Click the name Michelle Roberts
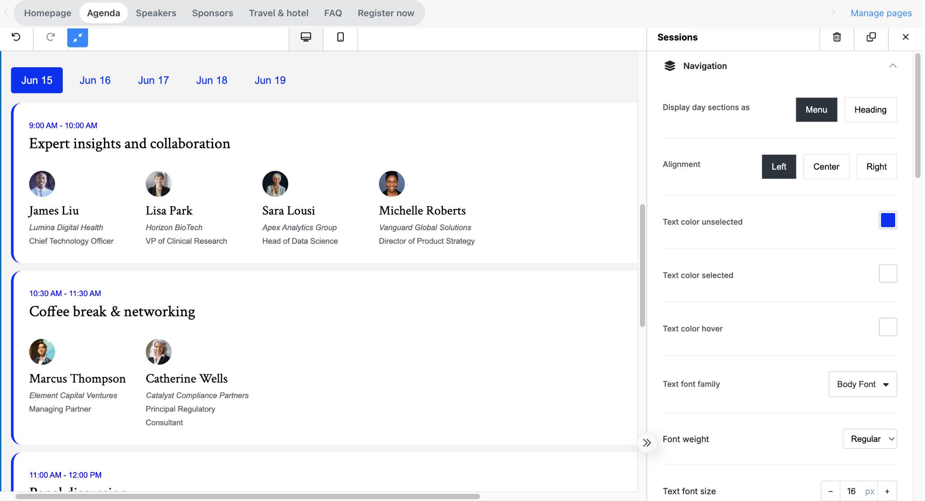925x501 pixels. point(422,211)
